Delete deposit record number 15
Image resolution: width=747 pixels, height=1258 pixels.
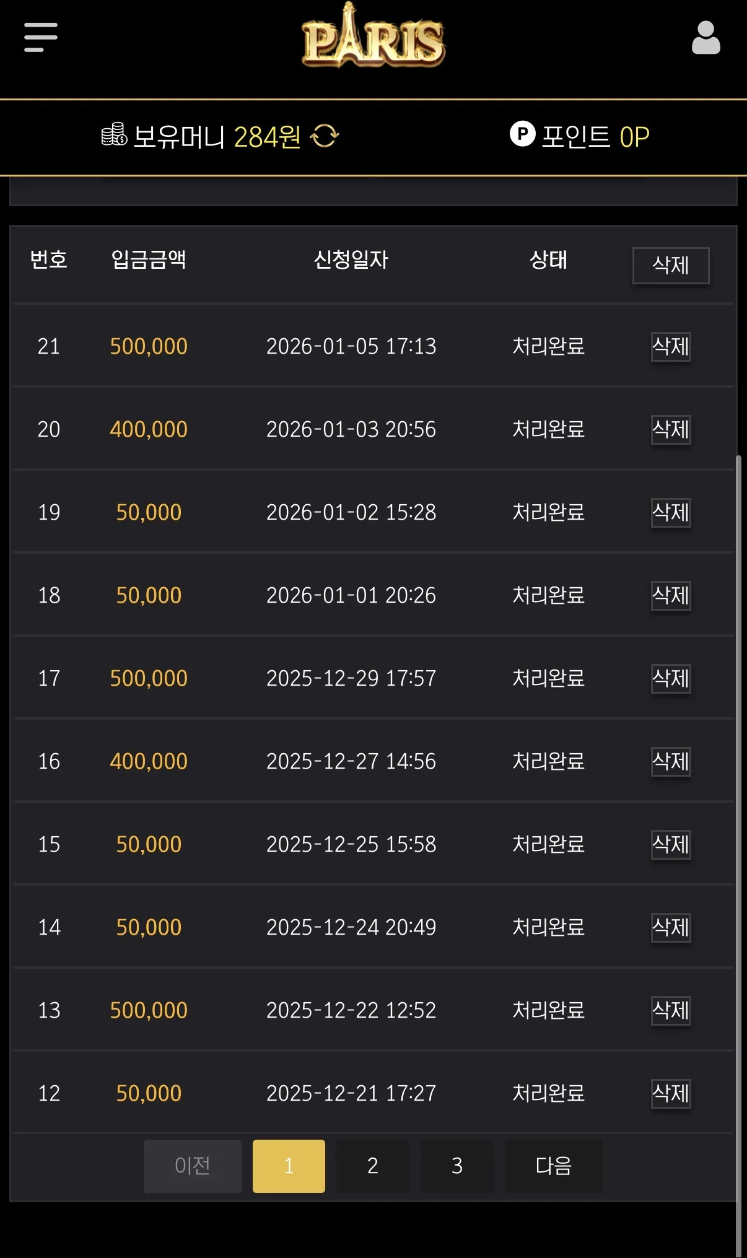(x=671, y=845)
